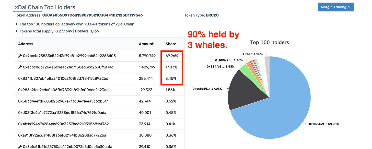This screenshot has width=372, height=149.
Task: Click the Address column header
Action: tap(26, 44)
